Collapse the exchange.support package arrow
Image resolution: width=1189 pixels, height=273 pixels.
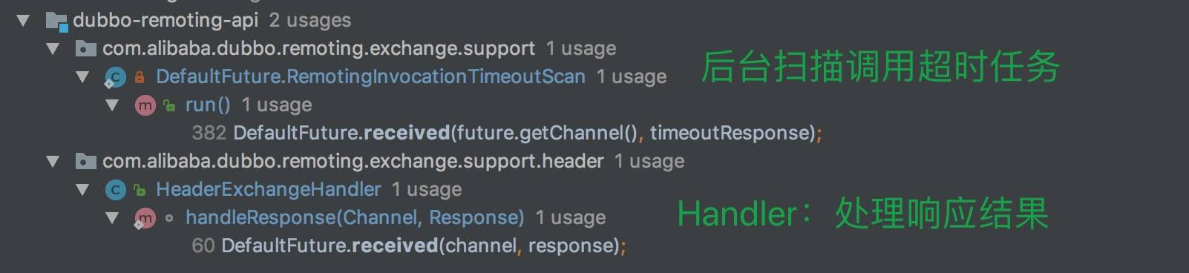click(x=53, y=49)
